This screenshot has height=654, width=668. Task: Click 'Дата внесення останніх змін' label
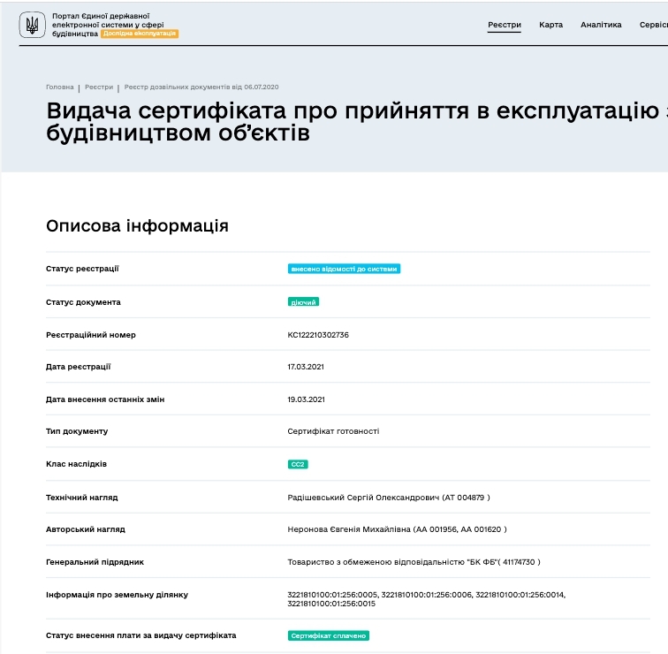coord(105,399)
